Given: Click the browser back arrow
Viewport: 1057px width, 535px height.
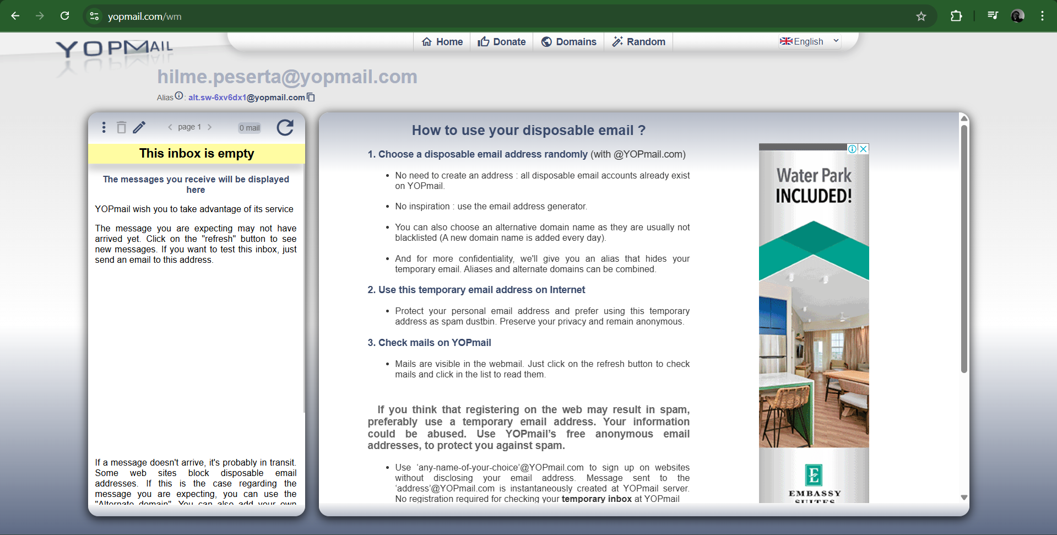Looking at the screenshot, I should pyautogui.click(x=15, y=16).
